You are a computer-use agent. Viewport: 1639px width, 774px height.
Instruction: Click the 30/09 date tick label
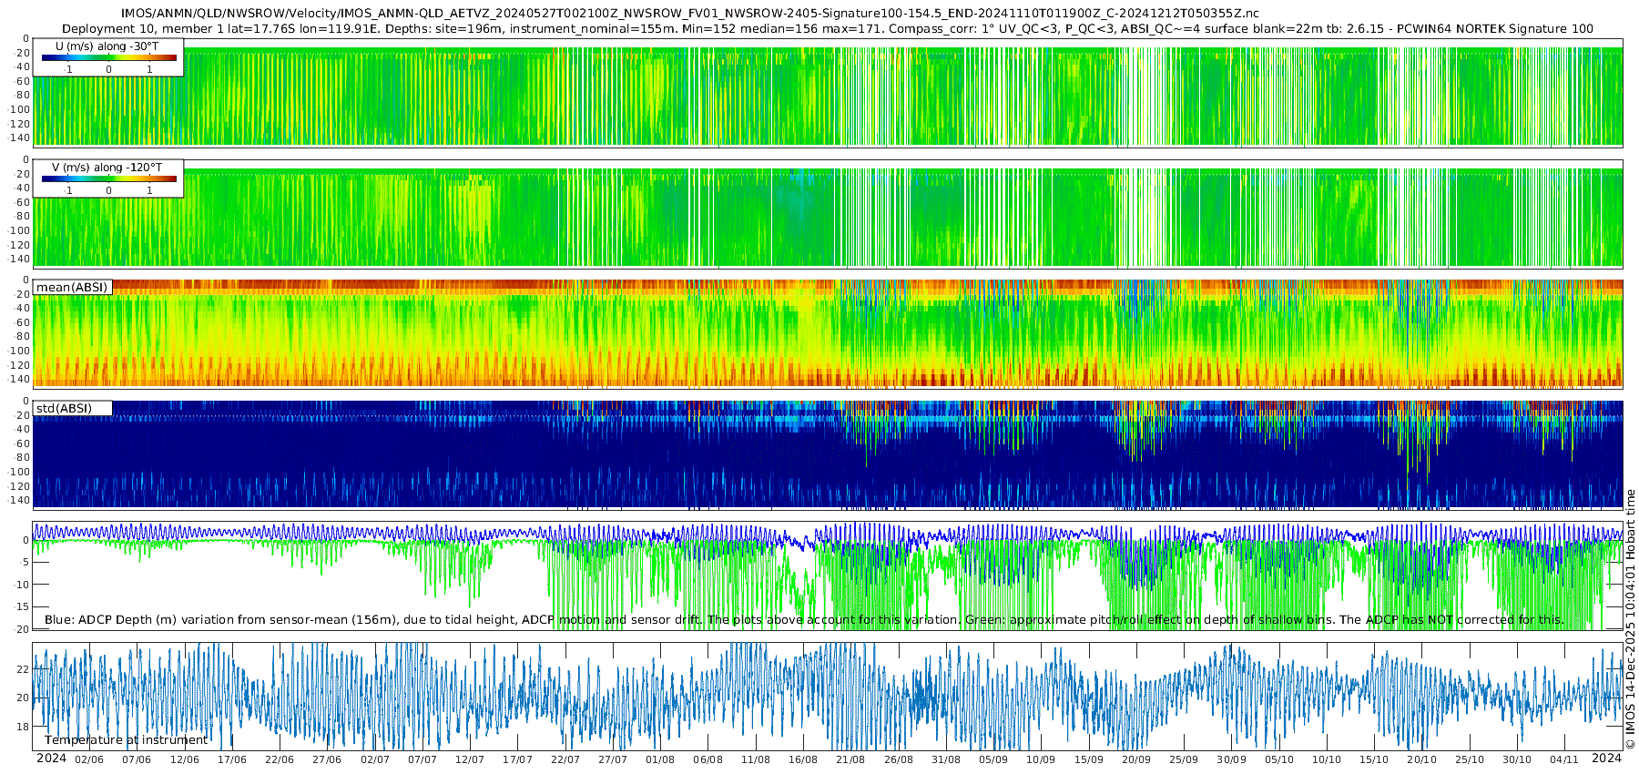[1232, 759]
